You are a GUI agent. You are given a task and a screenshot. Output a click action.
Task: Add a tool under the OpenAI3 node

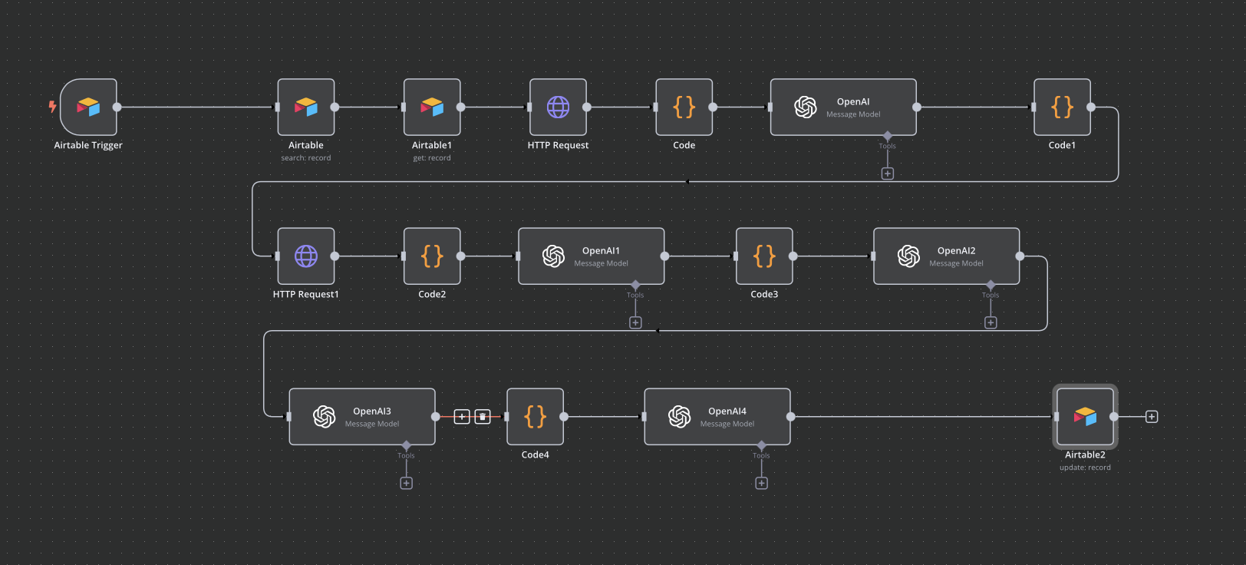point(407,483)
